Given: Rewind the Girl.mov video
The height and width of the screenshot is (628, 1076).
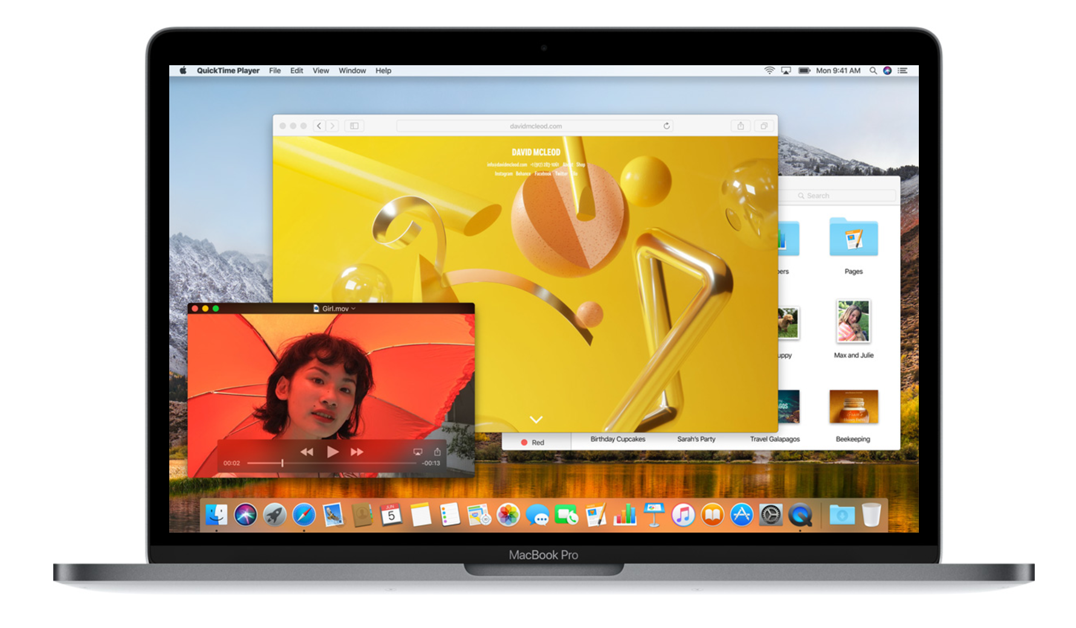Looking at the screenshot, I should (x=307, y=452).
